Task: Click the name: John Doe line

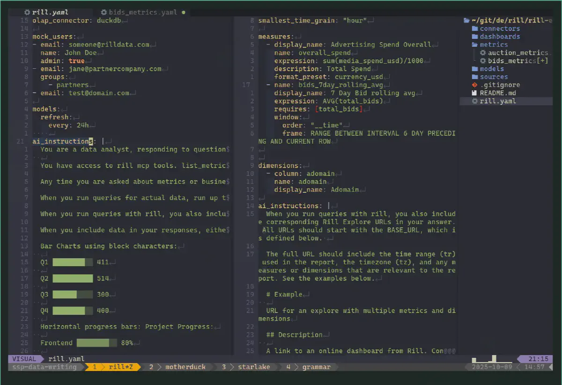Action: (x=68, y=53)
